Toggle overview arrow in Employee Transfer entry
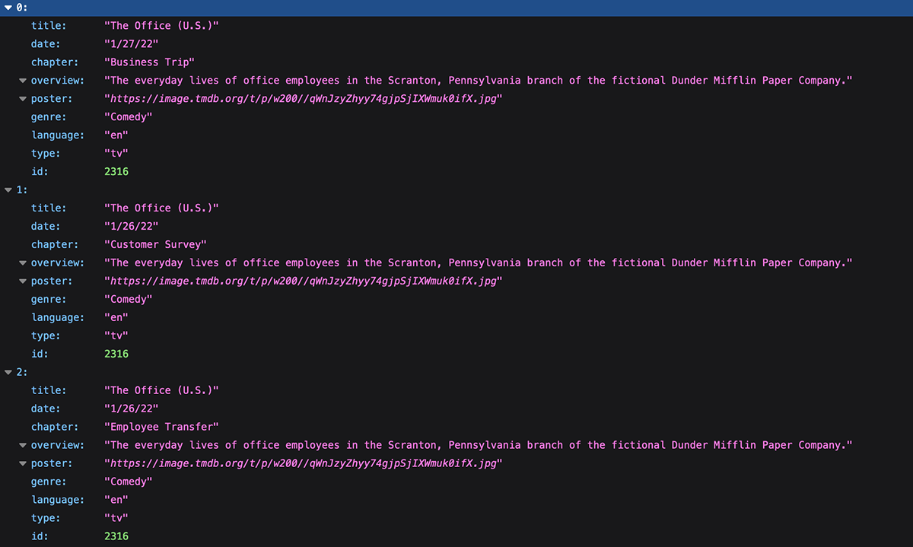The width and height of the screenshot is (913, 547). (x=23, y=446)
